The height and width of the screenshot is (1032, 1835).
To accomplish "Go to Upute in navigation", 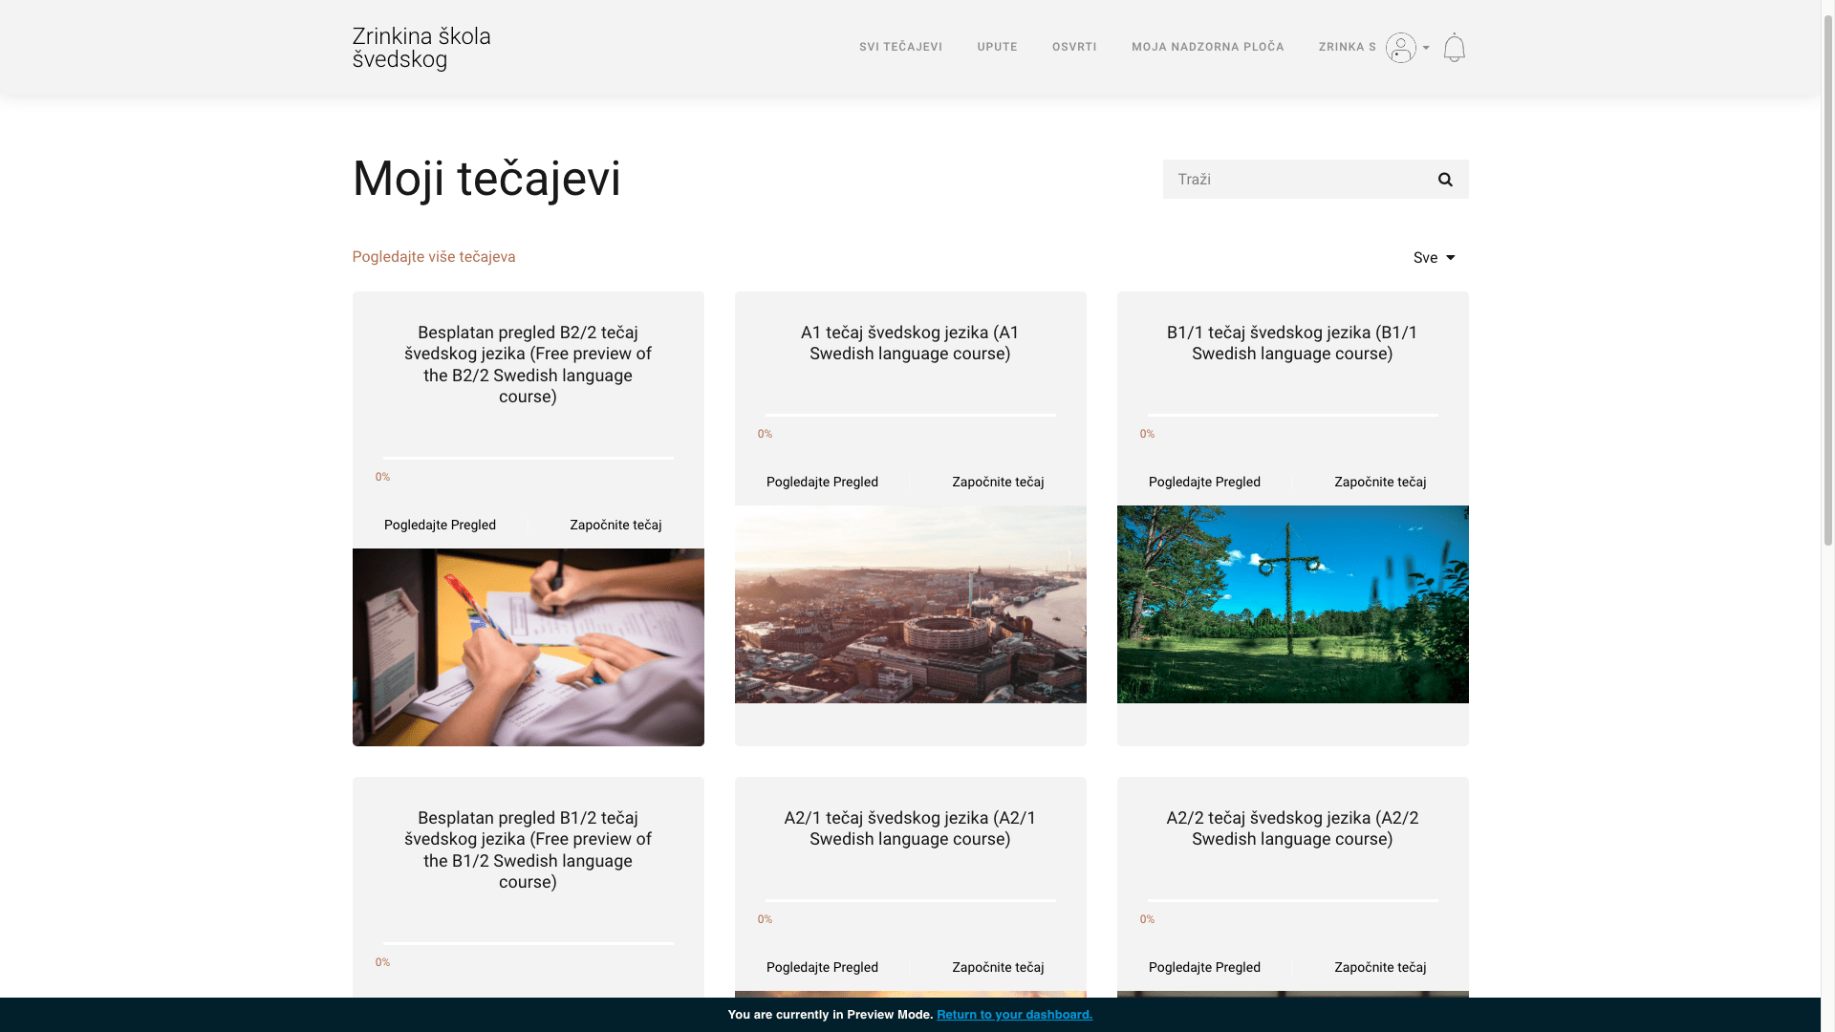I will pos(997,47).
